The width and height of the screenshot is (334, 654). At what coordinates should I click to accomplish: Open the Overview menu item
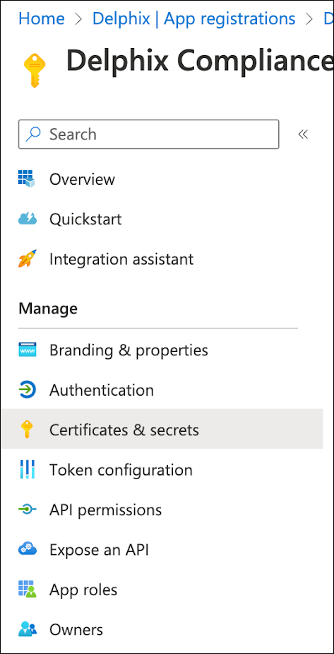[162, 179]
